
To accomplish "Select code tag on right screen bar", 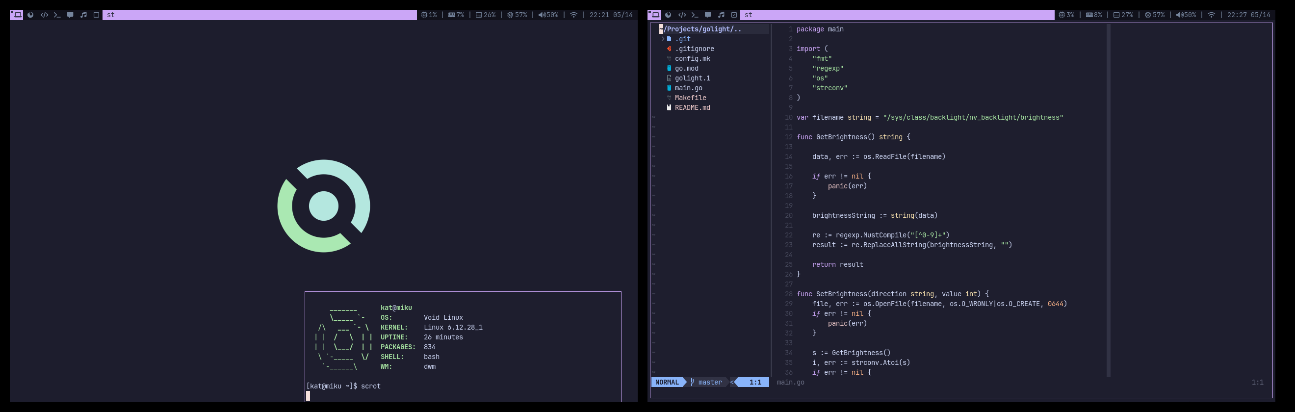I will 682,15.
